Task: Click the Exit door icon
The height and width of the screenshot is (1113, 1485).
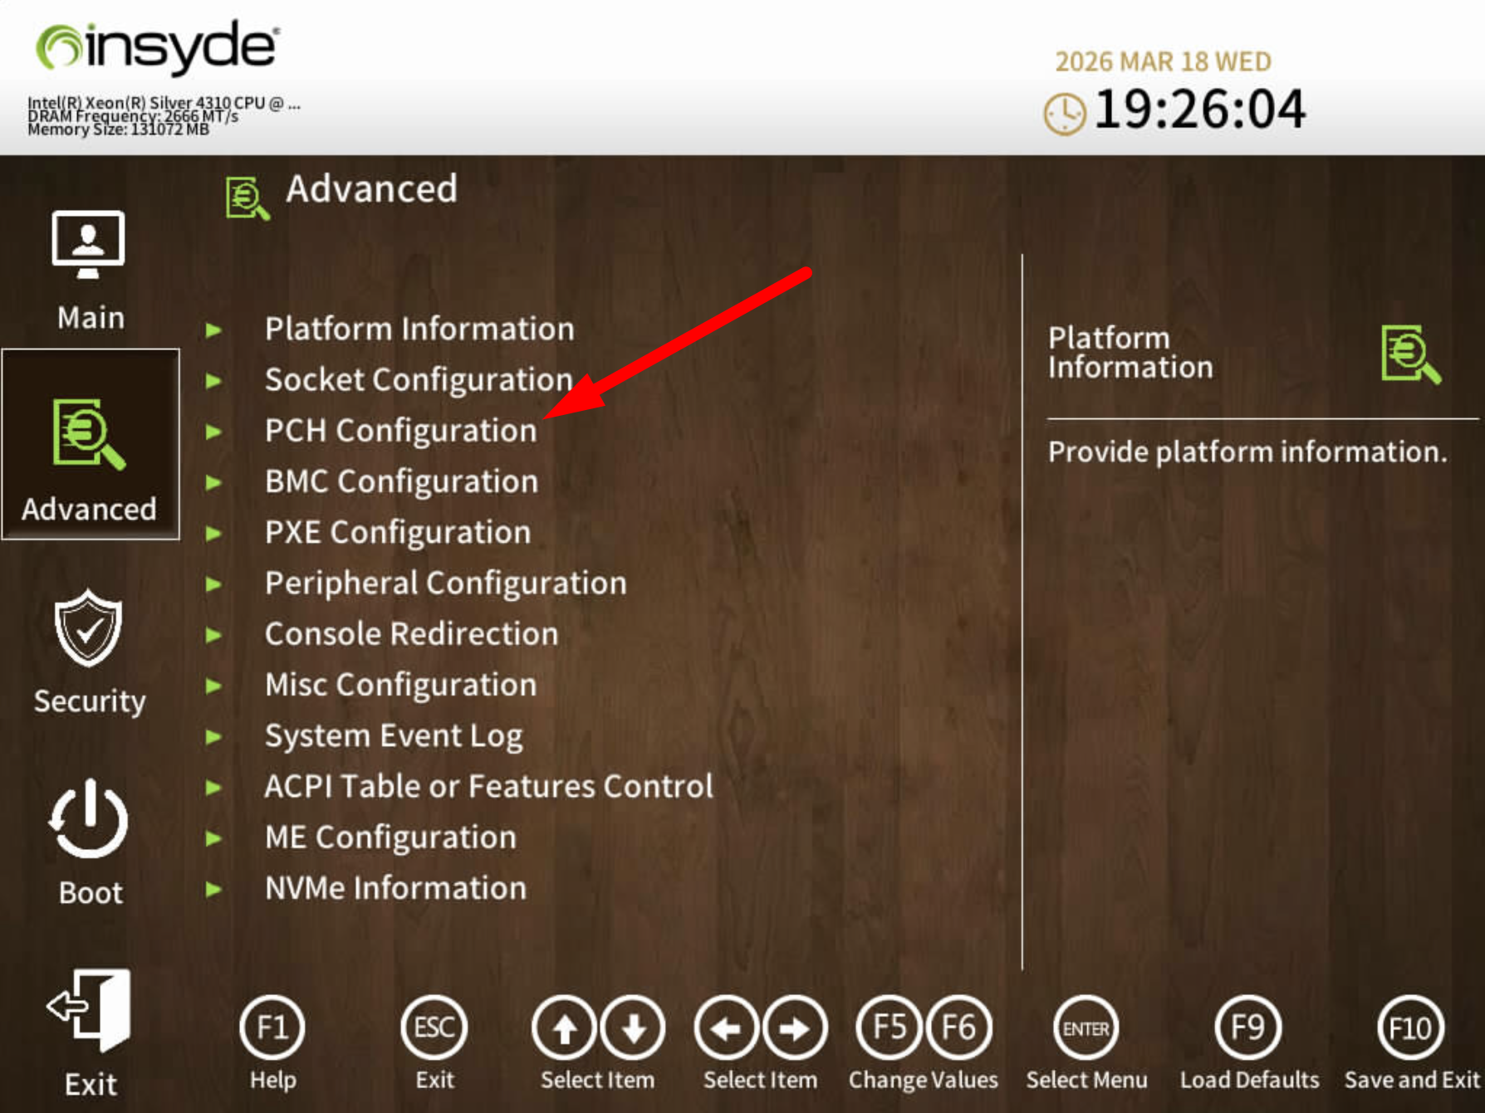Action: click(x=88, y=1010)
